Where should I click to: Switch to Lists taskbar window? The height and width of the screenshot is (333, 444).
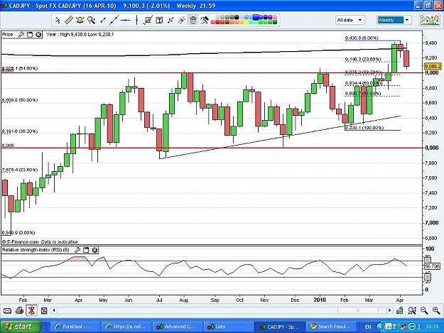[228, 327]
